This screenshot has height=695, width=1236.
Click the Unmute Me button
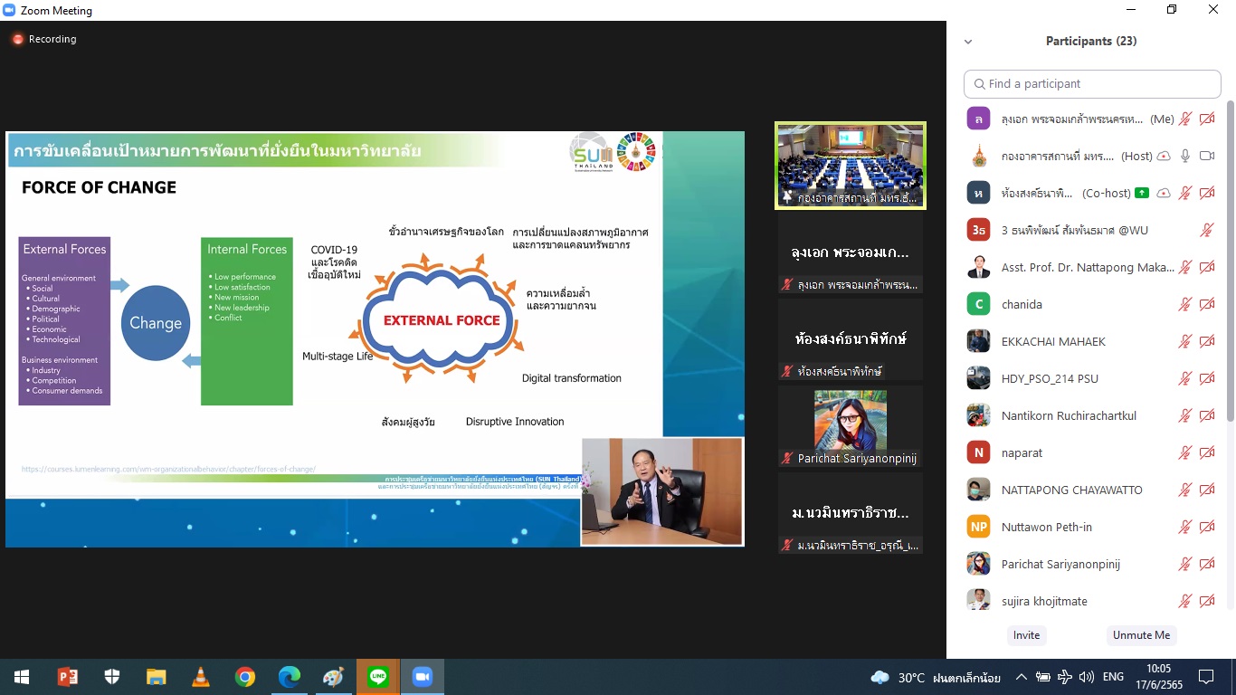click(1142, 635)
